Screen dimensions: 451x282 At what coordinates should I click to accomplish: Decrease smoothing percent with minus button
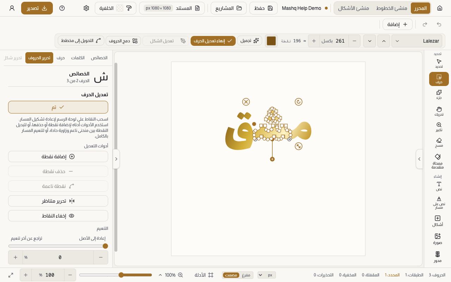pyautogui.click(x=101, y=257)
